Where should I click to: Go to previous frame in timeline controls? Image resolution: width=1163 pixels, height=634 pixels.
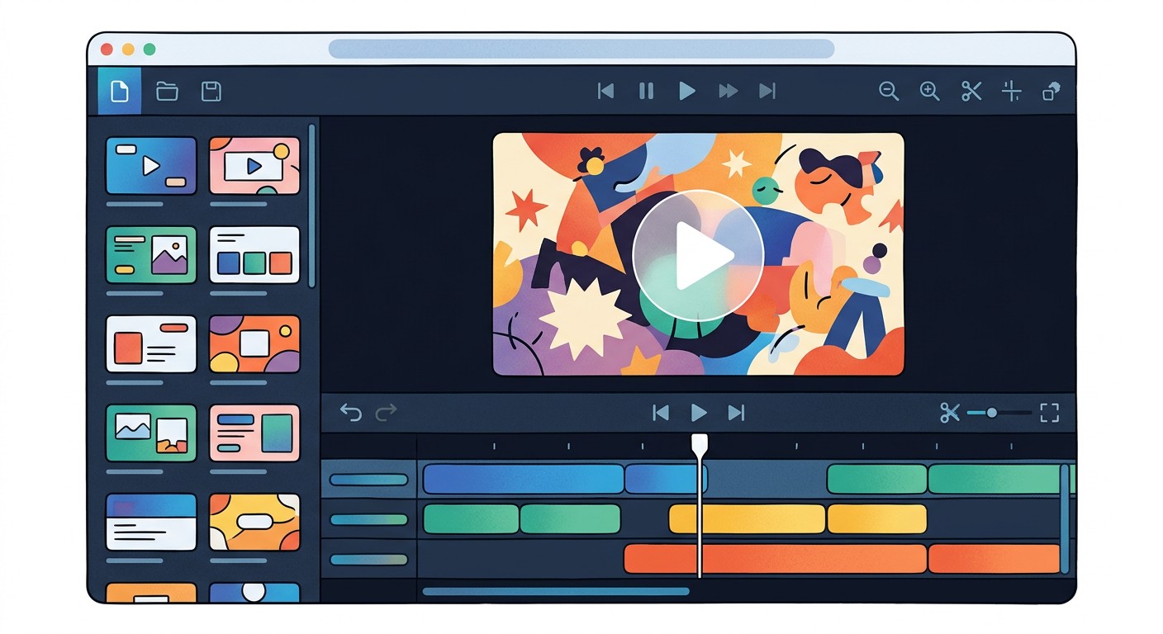(x=661, y=413)
